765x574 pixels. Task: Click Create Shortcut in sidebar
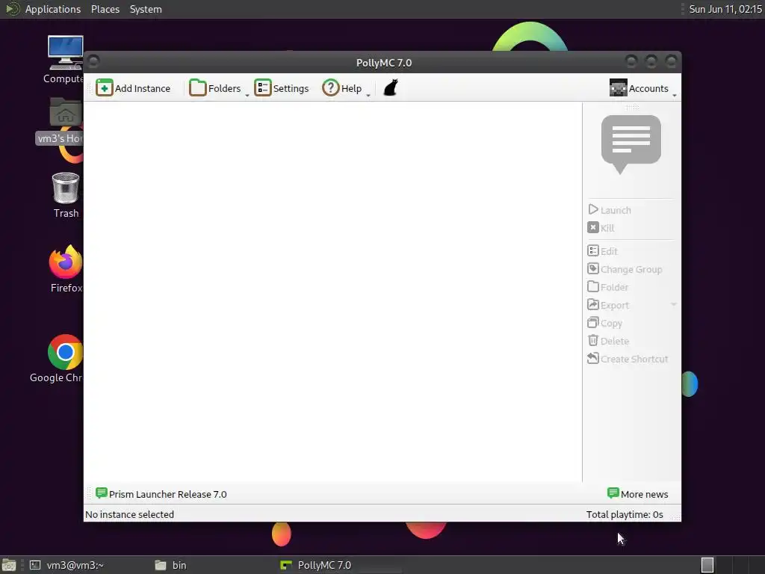[x=628, y=359]
